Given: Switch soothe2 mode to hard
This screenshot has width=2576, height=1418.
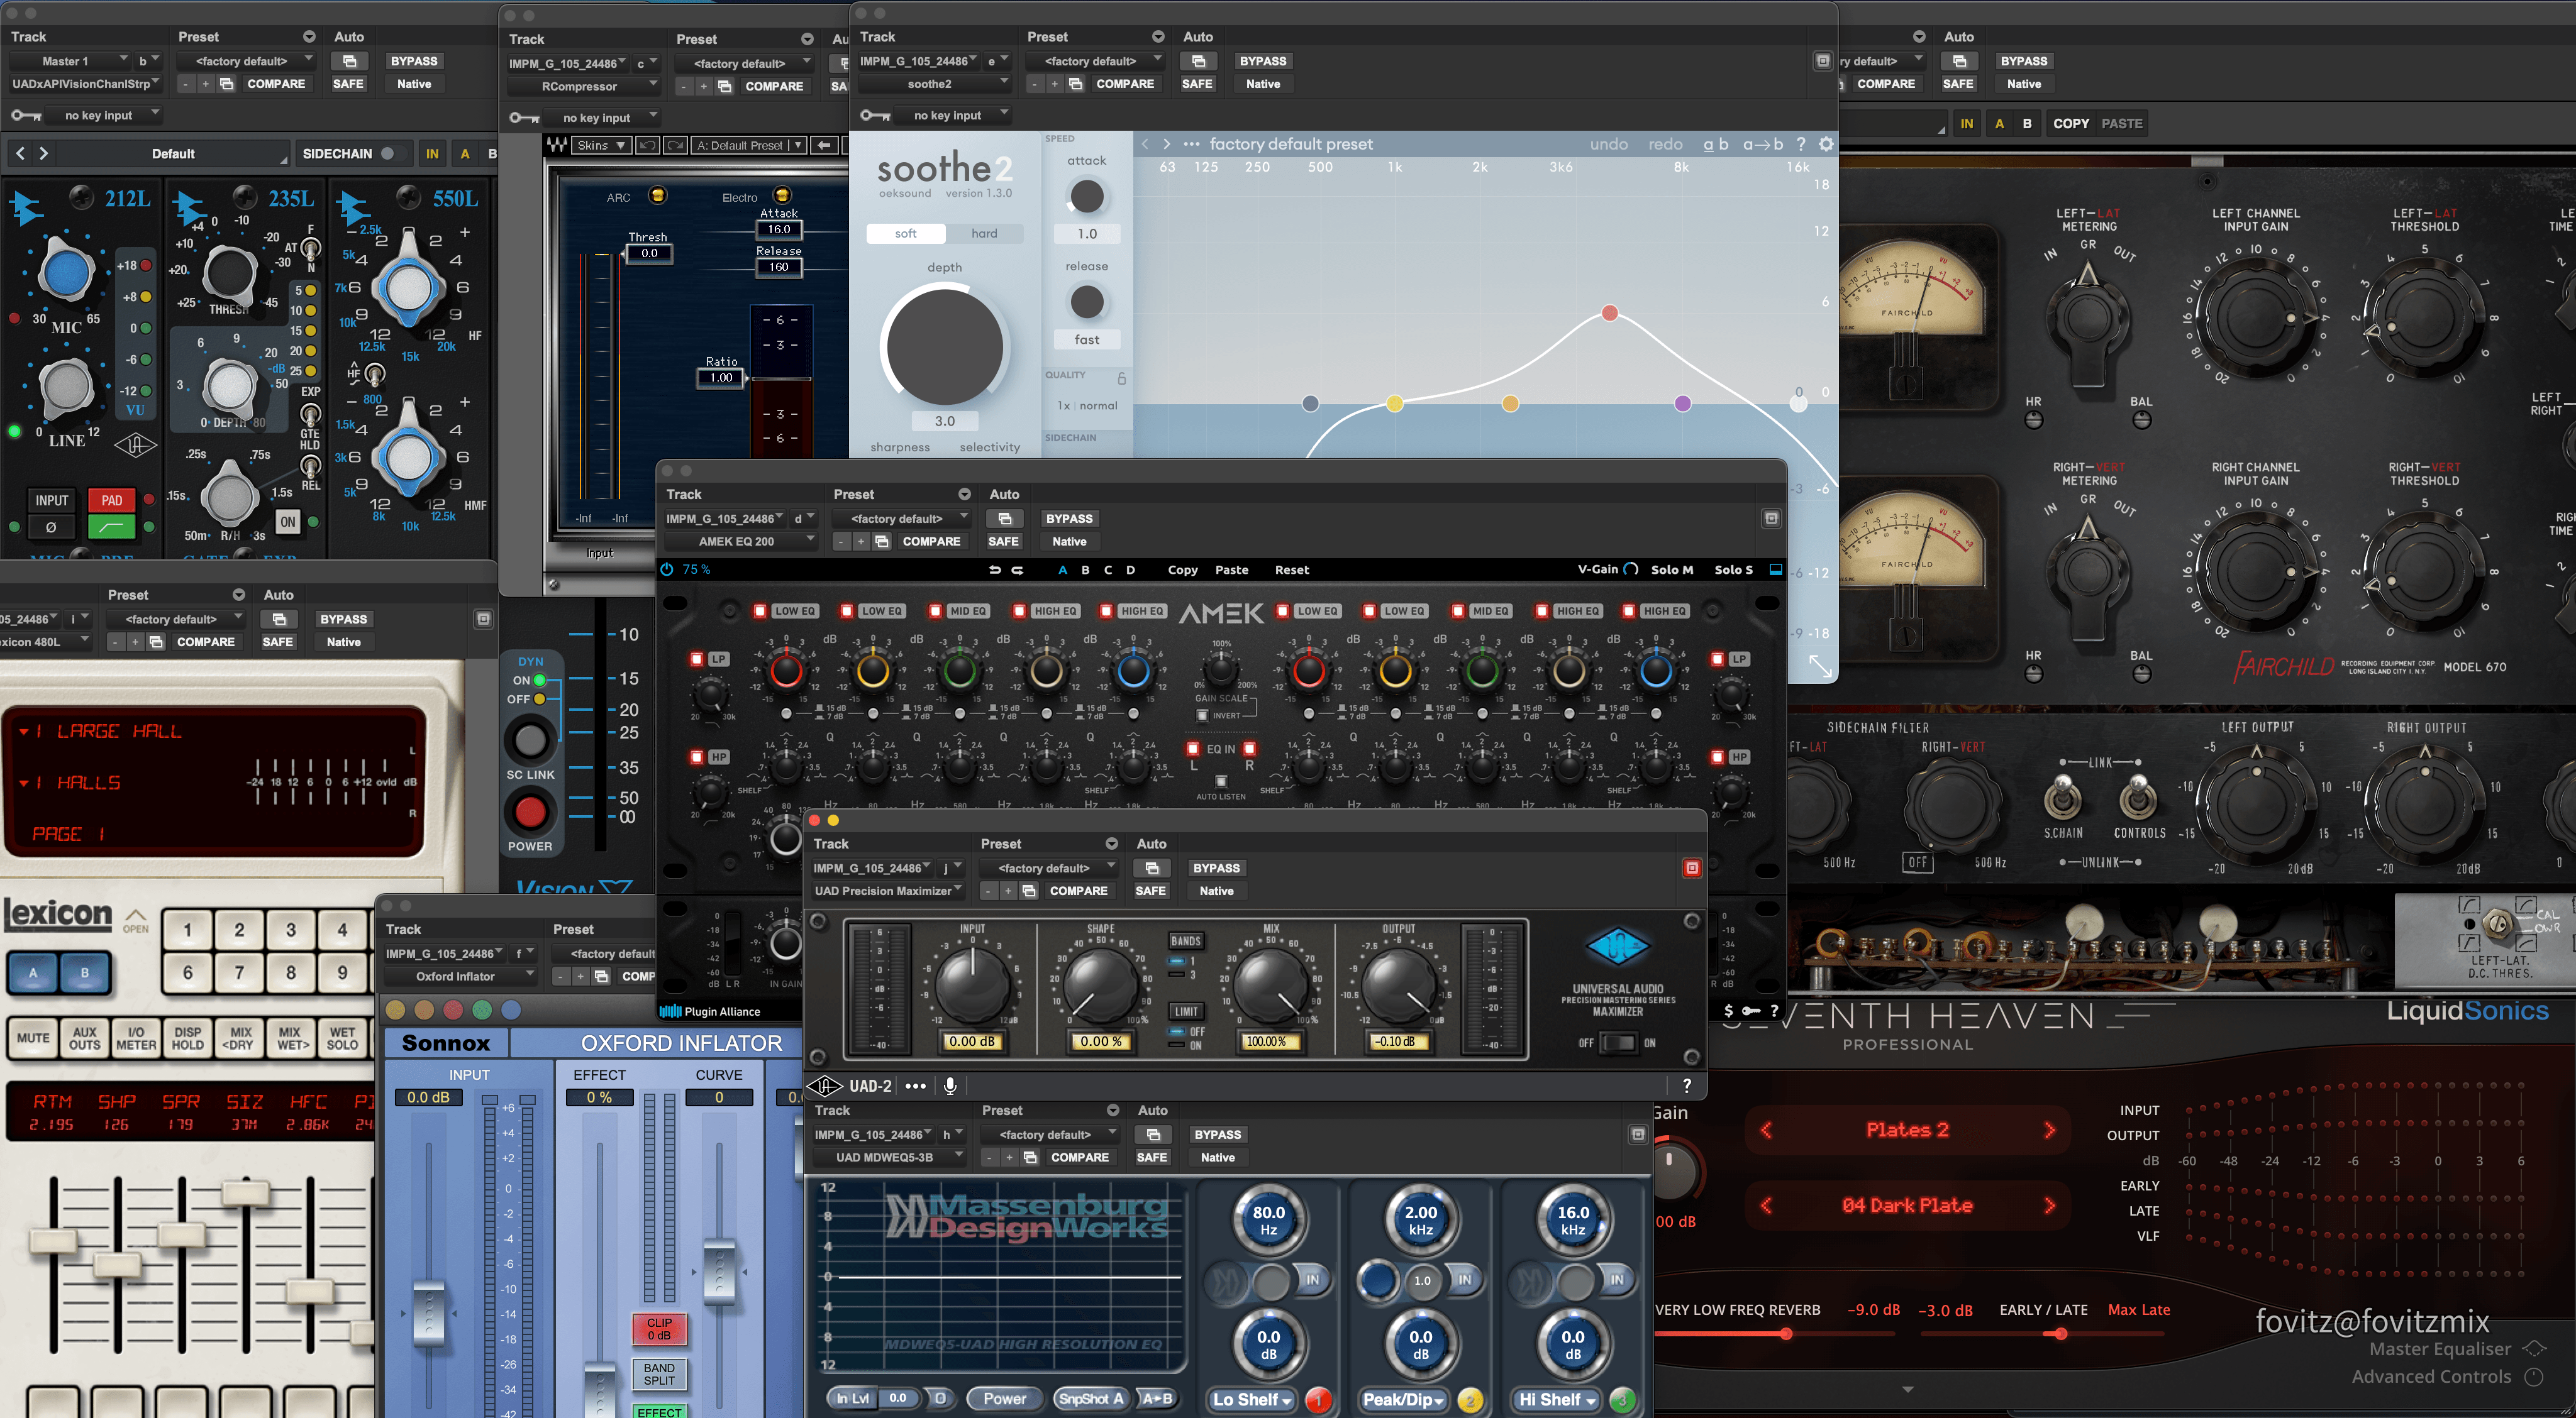Looking at the screenshot, I should point(984,233).
